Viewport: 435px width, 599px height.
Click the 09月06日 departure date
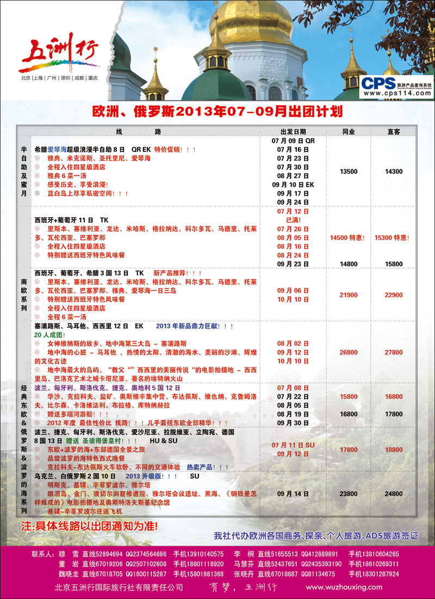click(293, 291)
